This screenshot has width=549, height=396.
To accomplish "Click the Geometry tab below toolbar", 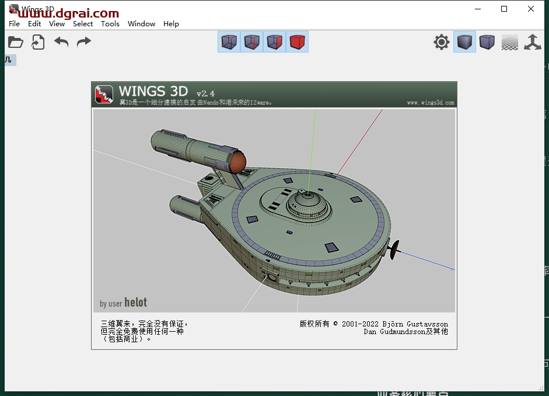I will (10, 60).
